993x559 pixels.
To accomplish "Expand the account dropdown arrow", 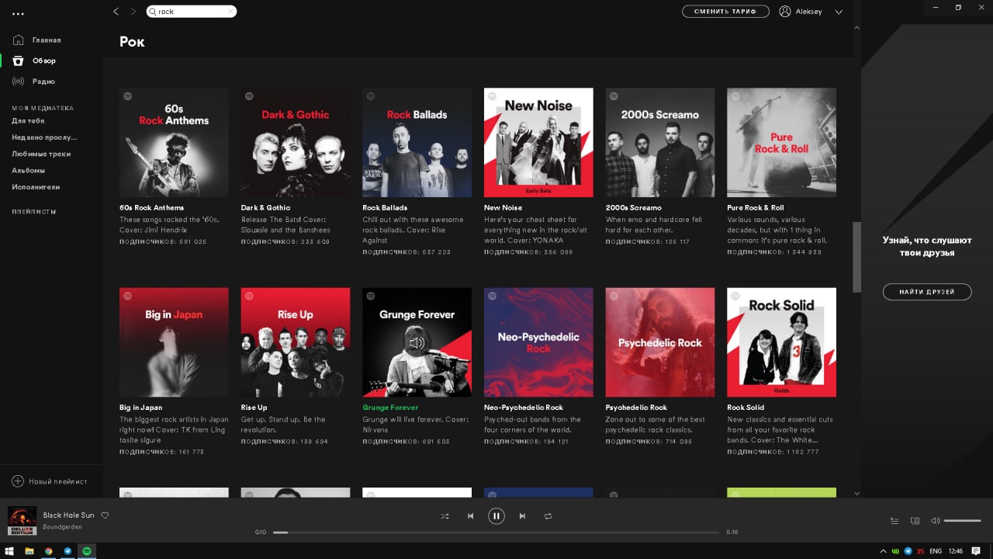I will [x=839, y=12].
